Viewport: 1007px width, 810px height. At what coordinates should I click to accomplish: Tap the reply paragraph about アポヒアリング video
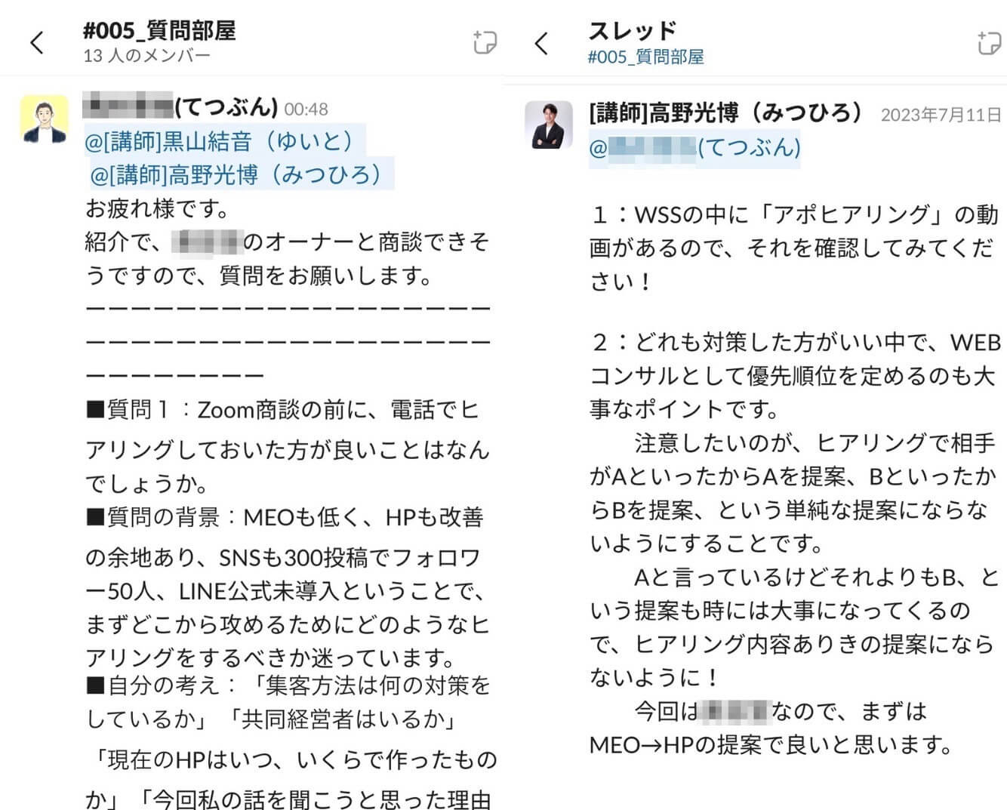(x=793, y=248)
